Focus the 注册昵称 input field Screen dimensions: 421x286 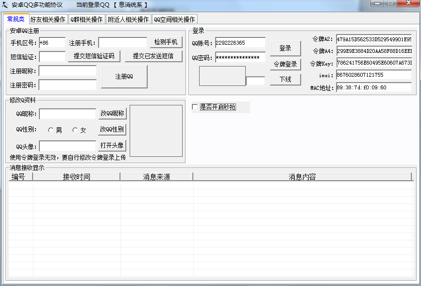67,71
